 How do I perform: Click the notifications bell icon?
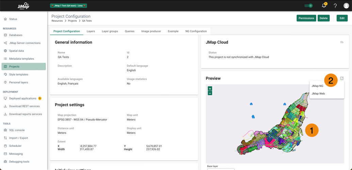tap(324, 5)
